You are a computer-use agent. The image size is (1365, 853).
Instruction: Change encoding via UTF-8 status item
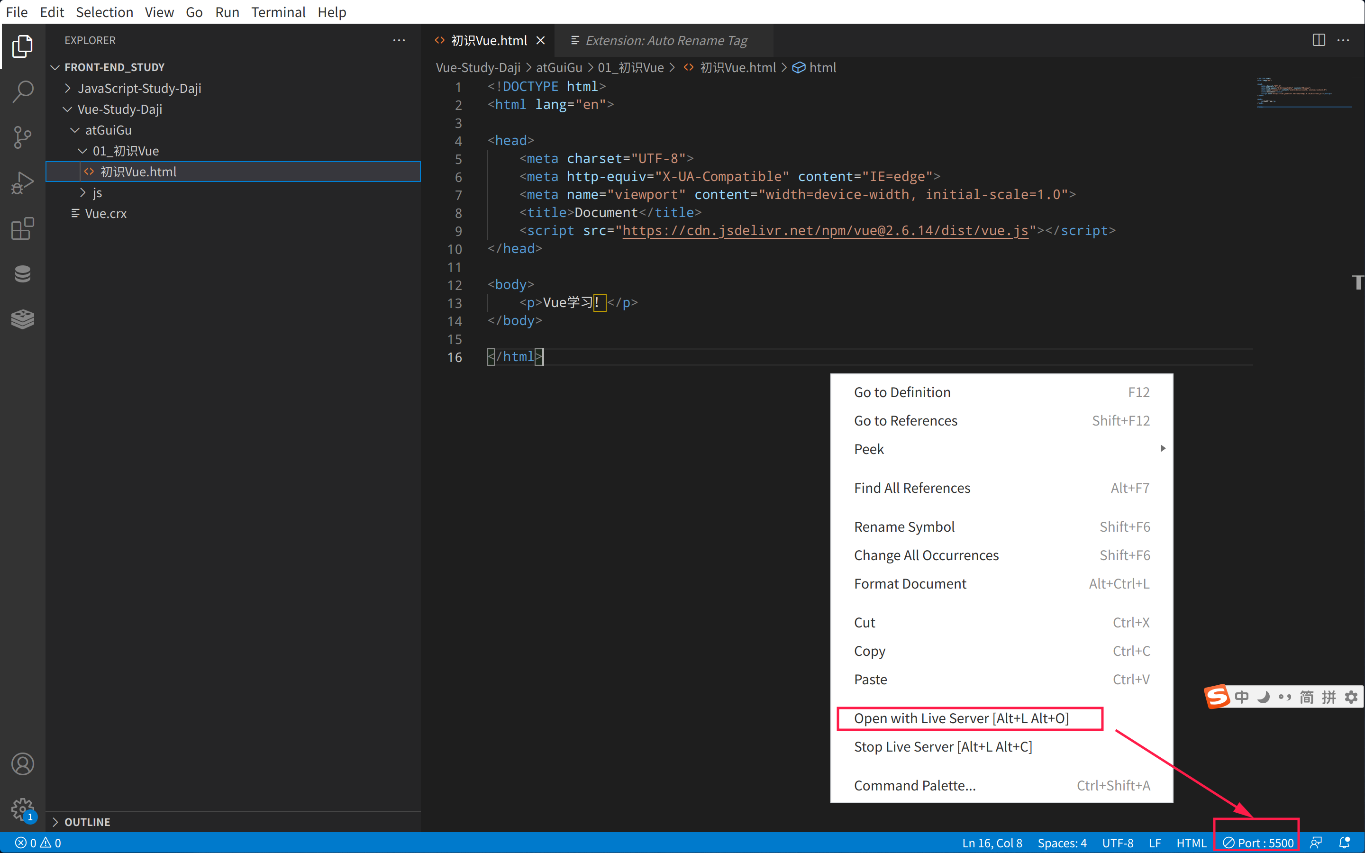[1118, 843]
